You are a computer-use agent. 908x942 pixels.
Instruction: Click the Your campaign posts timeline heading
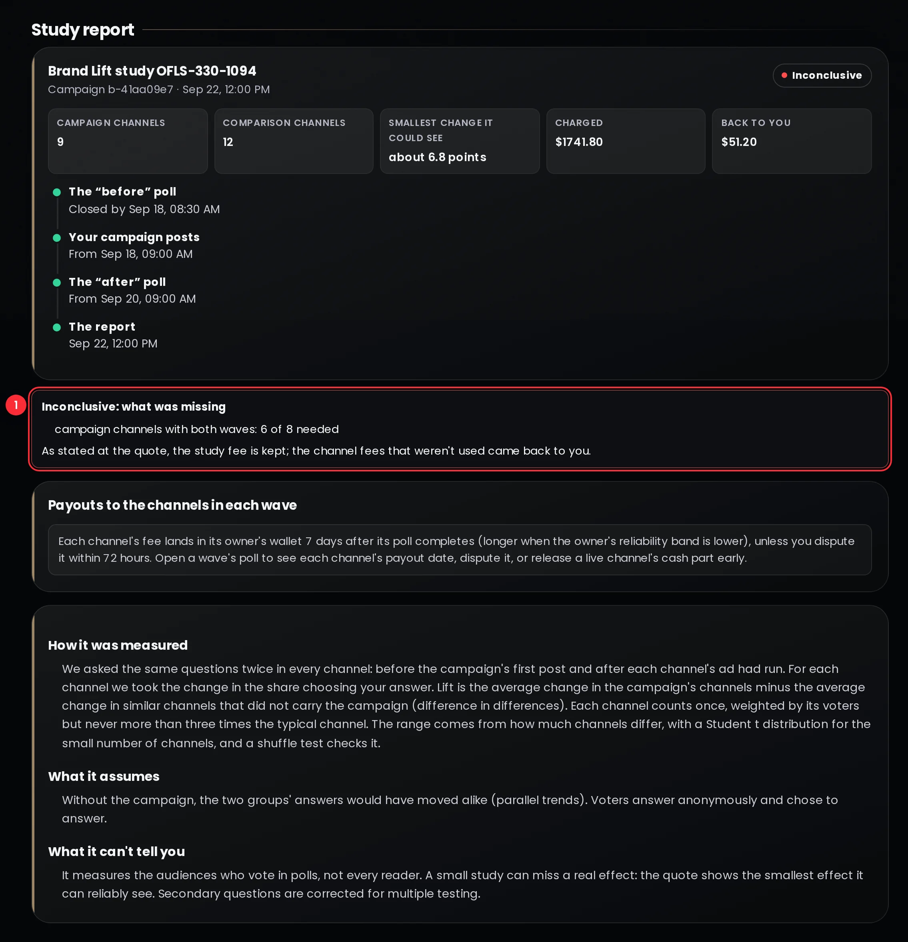tap(134, 237)
